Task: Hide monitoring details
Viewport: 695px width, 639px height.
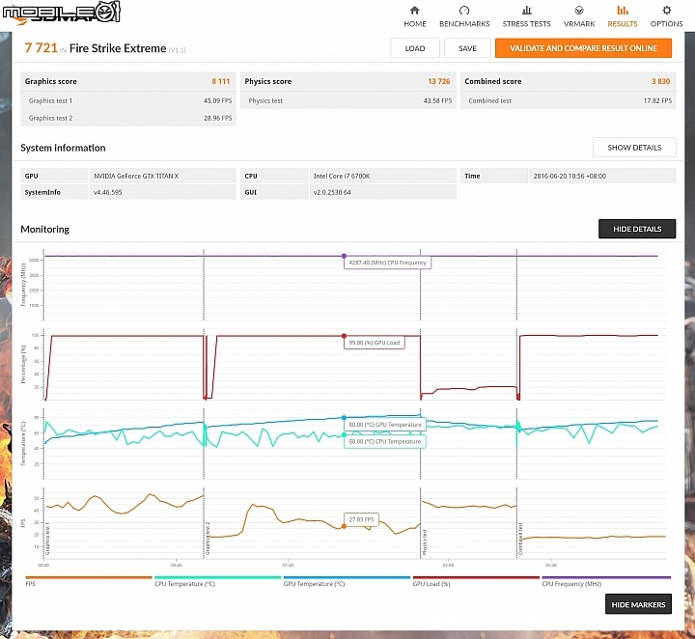Action: pos(637,229)
